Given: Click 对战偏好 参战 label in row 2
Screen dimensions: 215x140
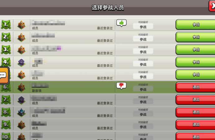Looking at the screenshot, I should tap(143, 37).
